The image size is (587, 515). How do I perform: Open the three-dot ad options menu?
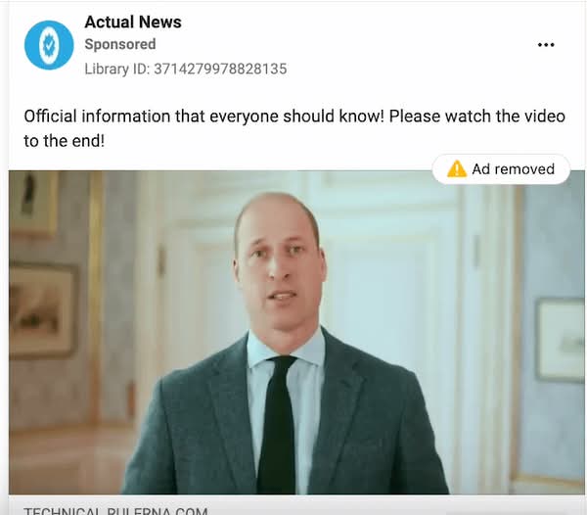(x=546, y=45)
